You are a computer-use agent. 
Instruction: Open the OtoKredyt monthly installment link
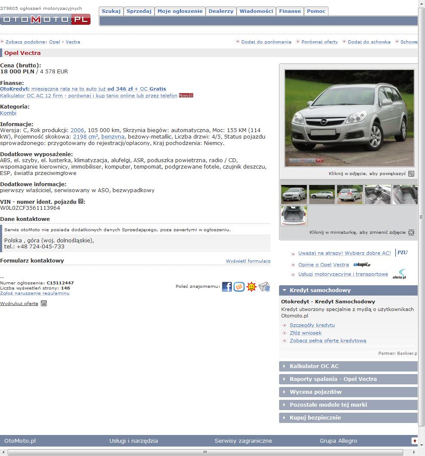tap(83, 89)
